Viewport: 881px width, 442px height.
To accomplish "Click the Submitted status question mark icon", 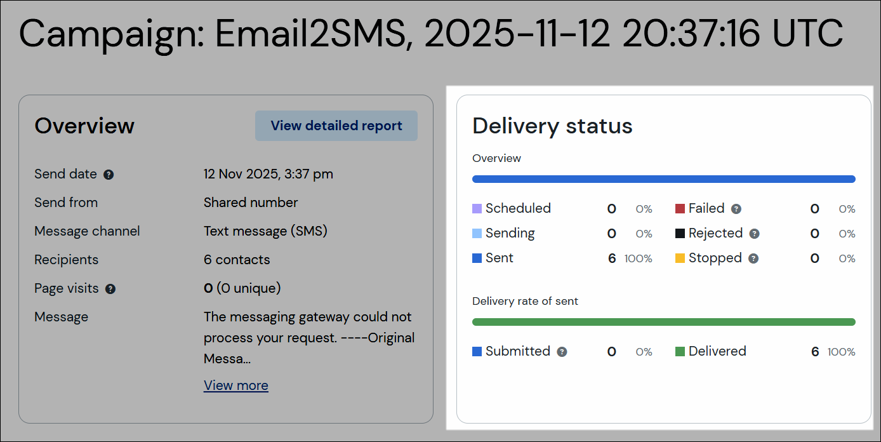I will tap(561, 351).
